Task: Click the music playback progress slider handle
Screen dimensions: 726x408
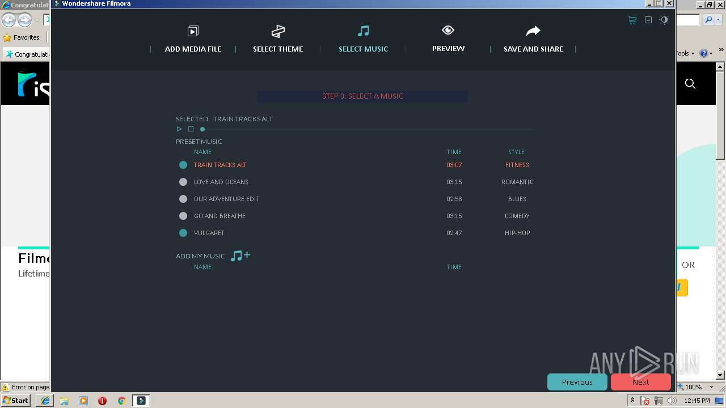Action: [x=202, y=129]
